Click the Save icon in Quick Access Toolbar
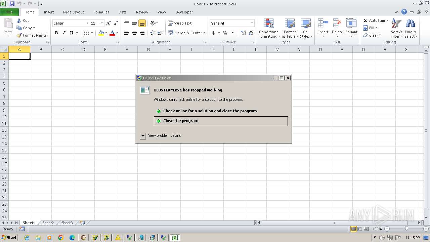The width and height of the screenshot is (430, 242). tap(12, 4)
